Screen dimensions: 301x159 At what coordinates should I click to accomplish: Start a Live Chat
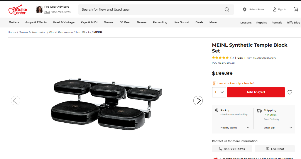pyautogui.click(x=275, y=149)
